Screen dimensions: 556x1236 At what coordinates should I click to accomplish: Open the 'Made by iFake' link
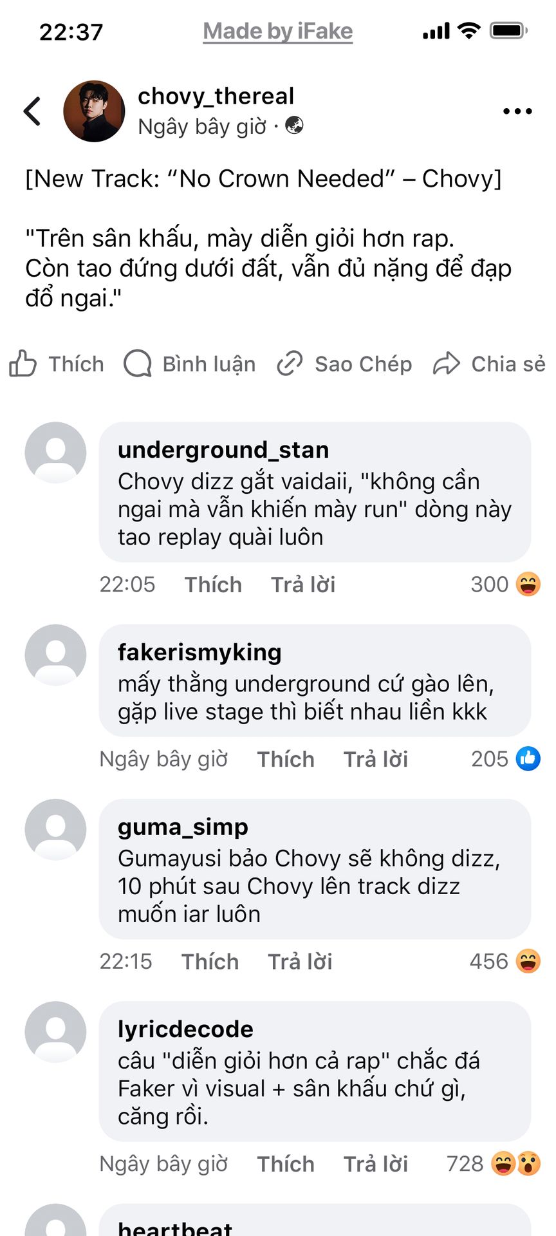point(278,31)
